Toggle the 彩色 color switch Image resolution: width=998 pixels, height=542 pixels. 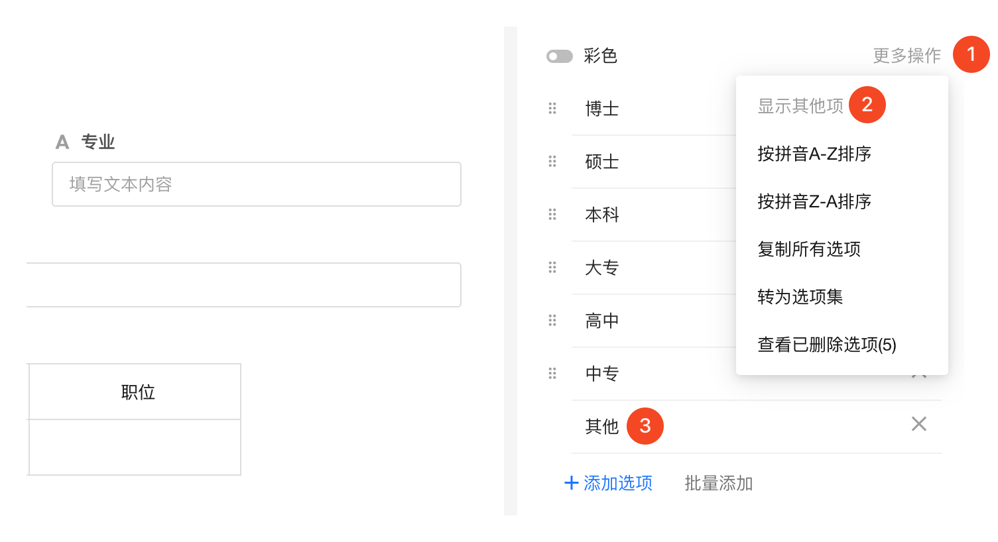[x=560, y=56]
